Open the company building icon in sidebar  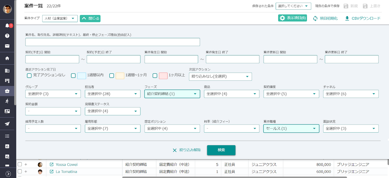click(x=7, y=71)
